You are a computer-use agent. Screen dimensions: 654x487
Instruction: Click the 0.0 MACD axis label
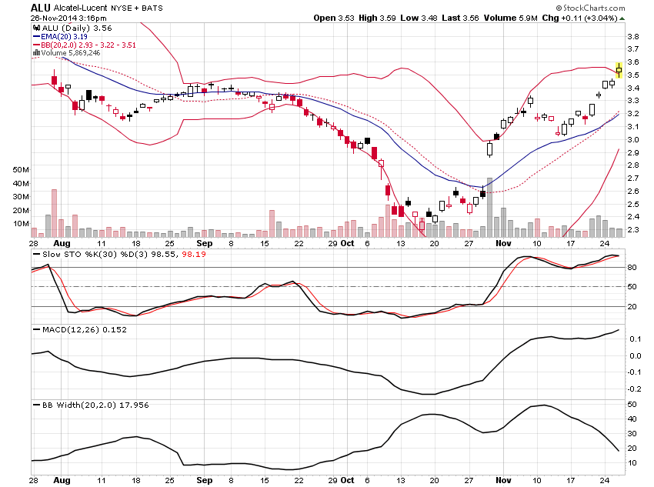click(x=636, y=355)
